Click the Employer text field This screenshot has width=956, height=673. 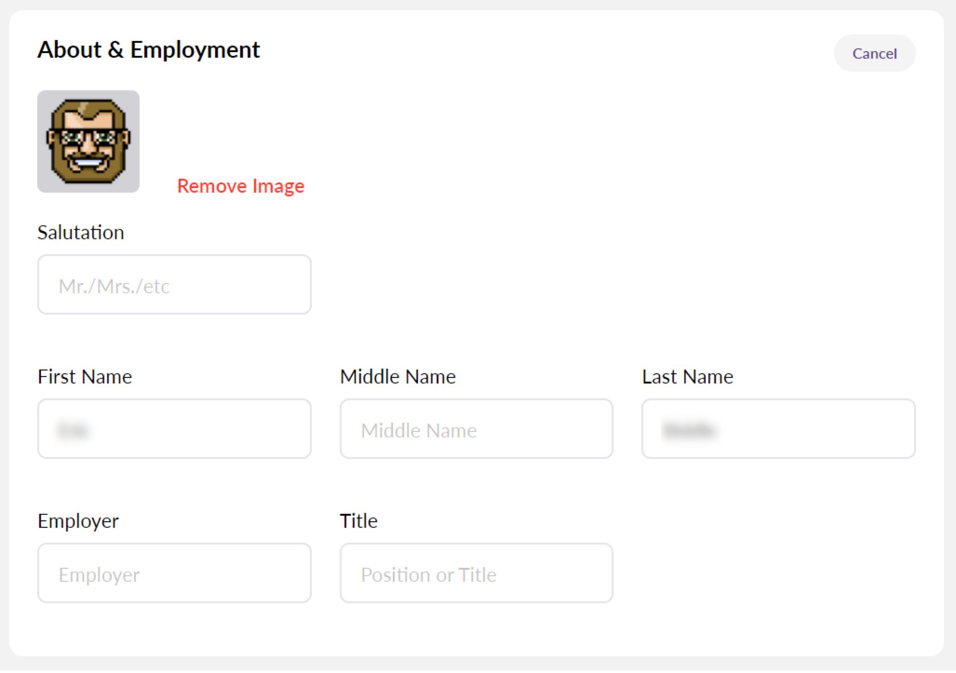click(x=175, y=573)
